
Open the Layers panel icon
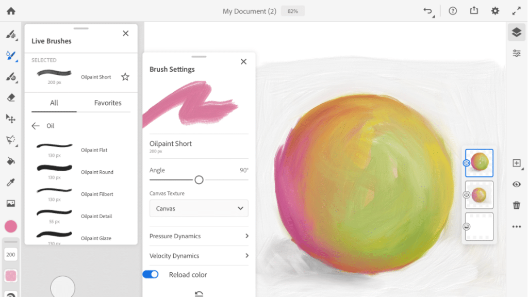pyautogui.click(x=517, y=31)
